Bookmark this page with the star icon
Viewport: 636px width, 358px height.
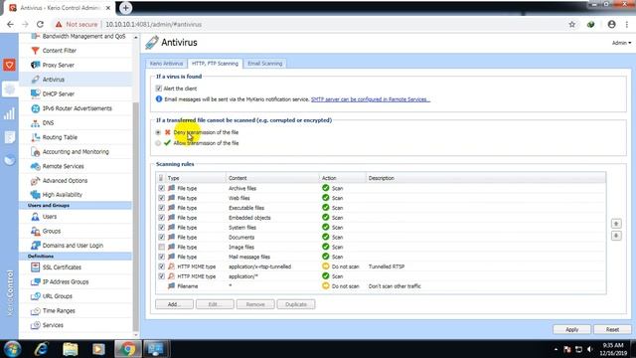[x=572, y=24]
